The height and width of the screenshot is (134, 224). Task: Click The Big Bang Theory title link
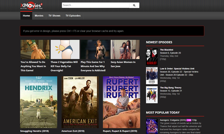point(171,87)
